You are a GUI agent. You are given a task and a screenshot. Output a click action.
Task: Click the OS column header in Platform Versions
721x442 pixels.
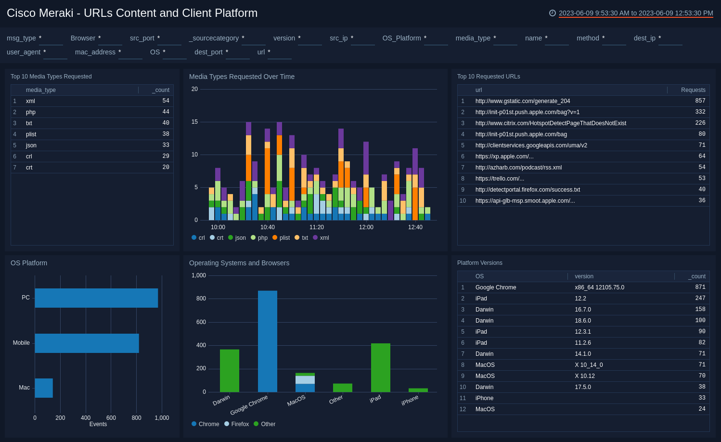point(479,276)
